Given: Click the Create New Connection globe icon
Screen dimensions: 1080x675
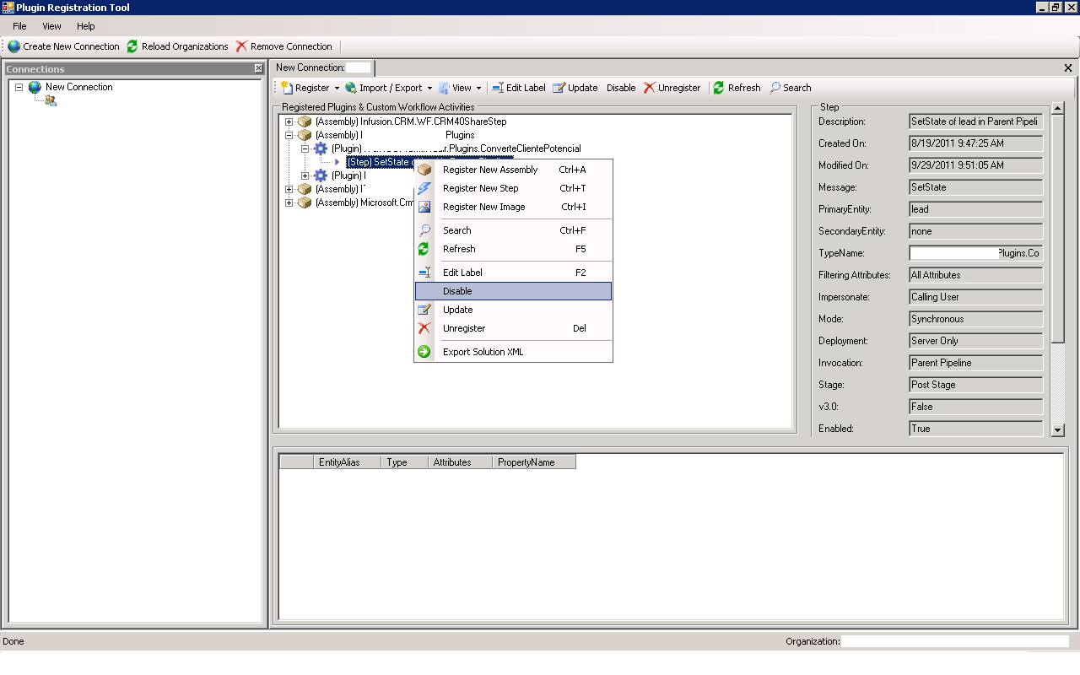Looking at the screenshot, I should (x=14, y=46).
